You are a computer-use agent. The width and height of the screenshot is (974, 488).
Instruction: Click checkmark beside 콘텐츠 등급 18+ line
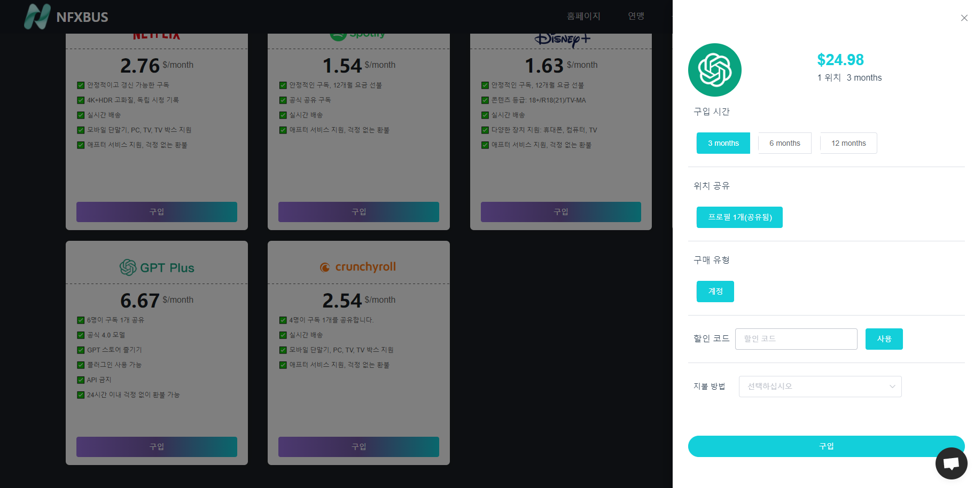485,100
